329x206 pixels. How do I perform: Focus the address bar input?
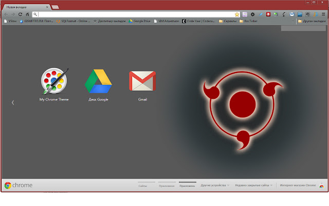click(x=136, y=14)
